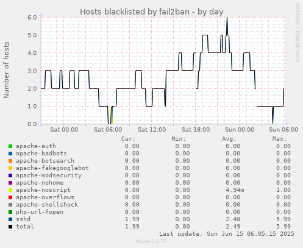Click the 'Min:' column header
303x248 pixels.
[179, 139]
